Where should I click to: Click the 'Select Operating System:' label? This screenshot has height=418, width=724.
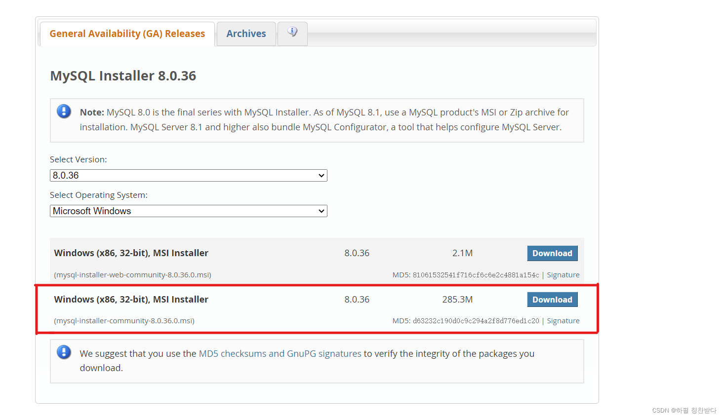[99, 195]
